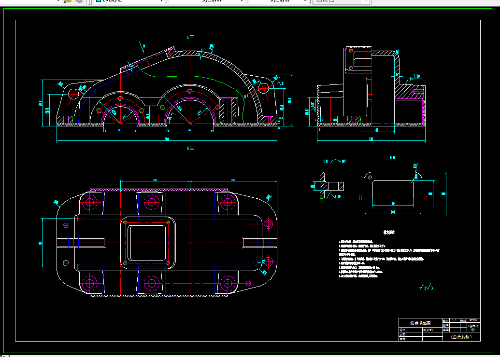Select the （图样代号） cell text
The image size is (500, 357).
click(x=473, y=328)
